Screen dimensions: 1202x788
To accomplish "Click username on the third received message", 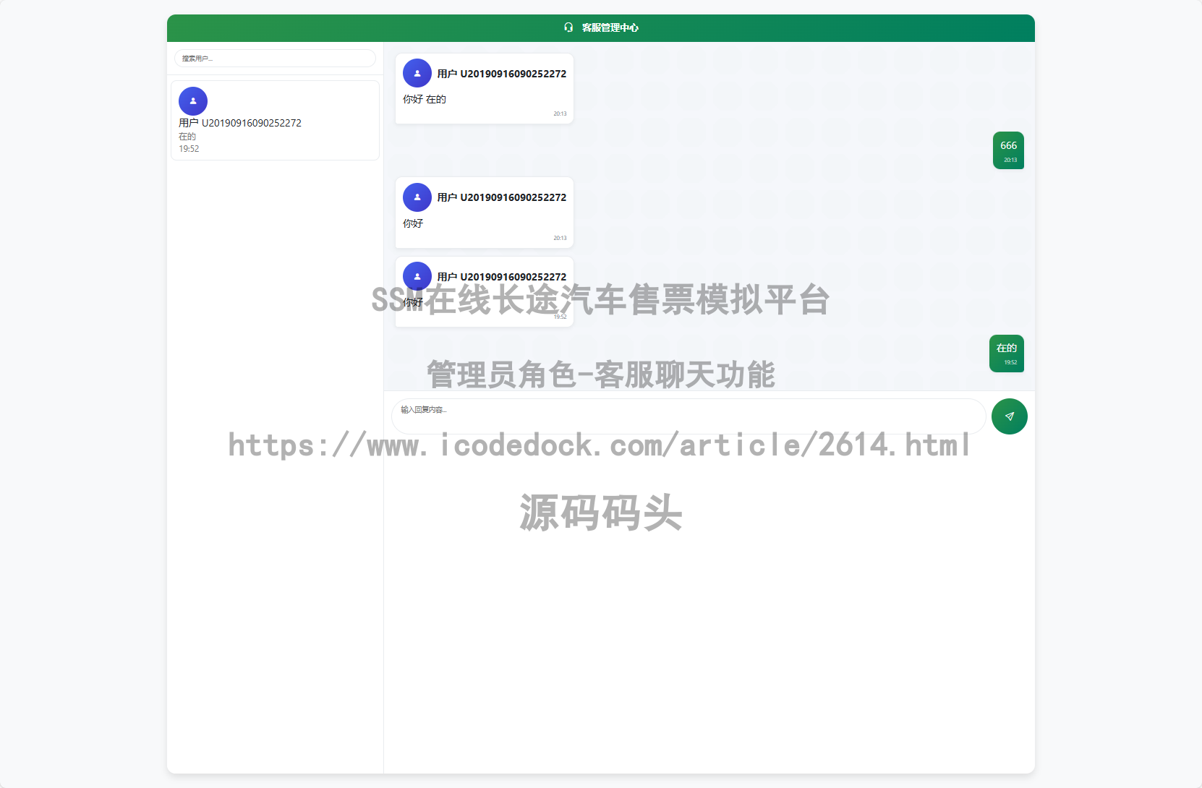I will click(501, 277).
